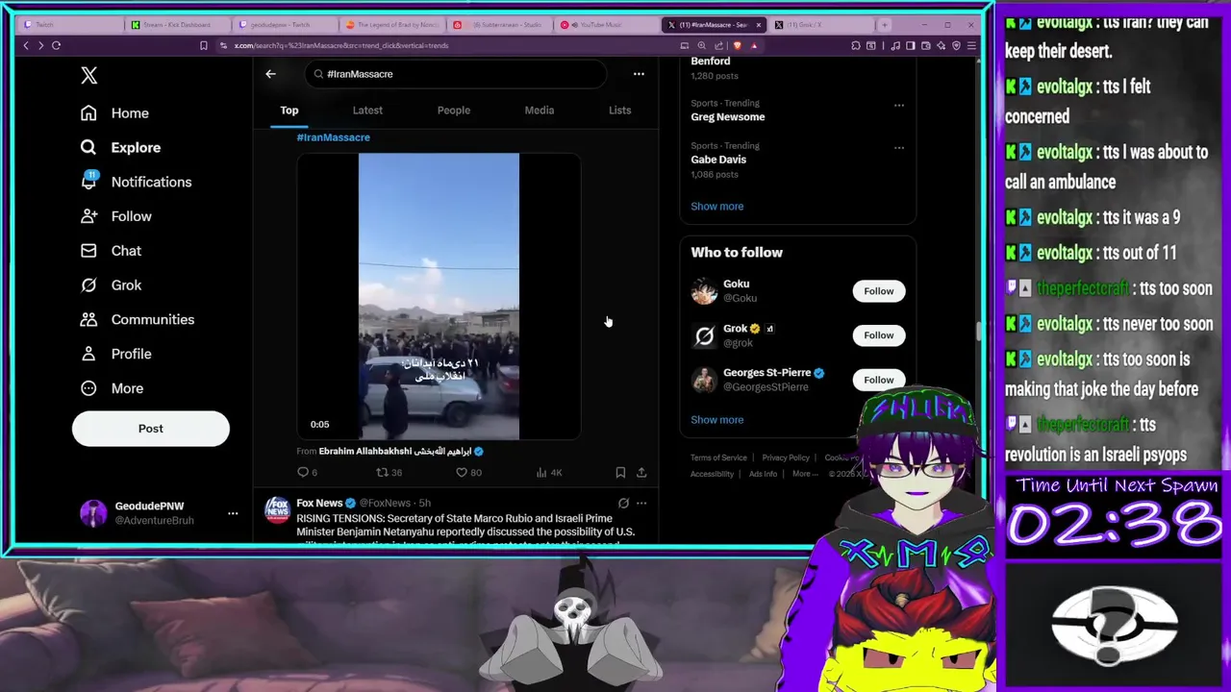1231x692 pixels.
Task: Open Fox News post options menu
Action: (641, 503)
